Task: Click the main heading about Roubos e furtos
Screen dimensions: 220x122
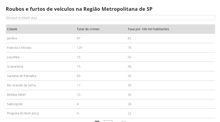Action: (x=79, y=9)
